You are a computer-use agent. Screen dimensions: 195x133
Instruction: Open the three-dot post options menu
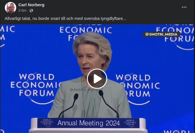184,7
